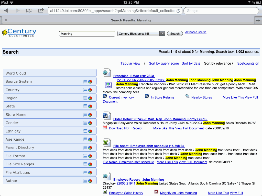Show Age Range pie chart icon
Screen dimensions: 262x196
click(x=90, y=139)
